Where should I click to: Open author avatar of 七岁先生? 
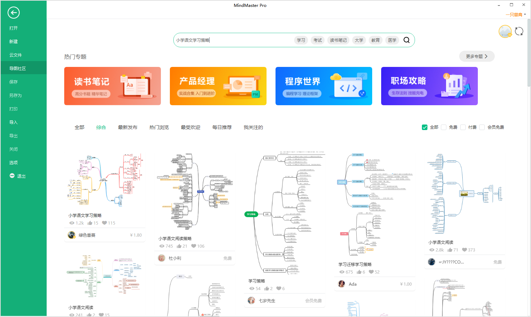251,300
